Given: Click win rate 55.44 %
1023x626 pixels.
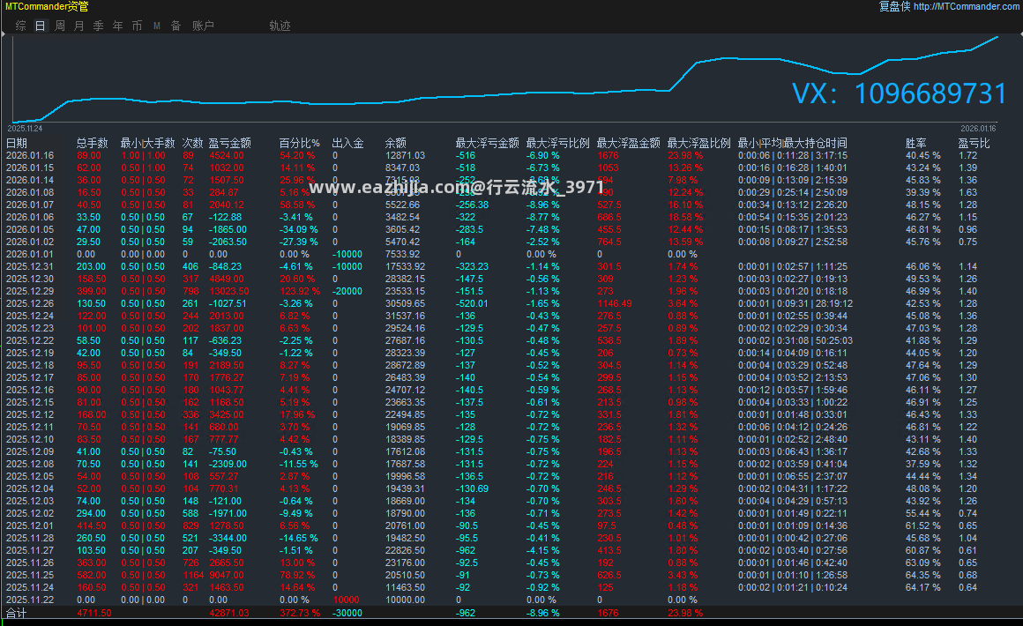Looking at the screenshot, I should [923, 514].
